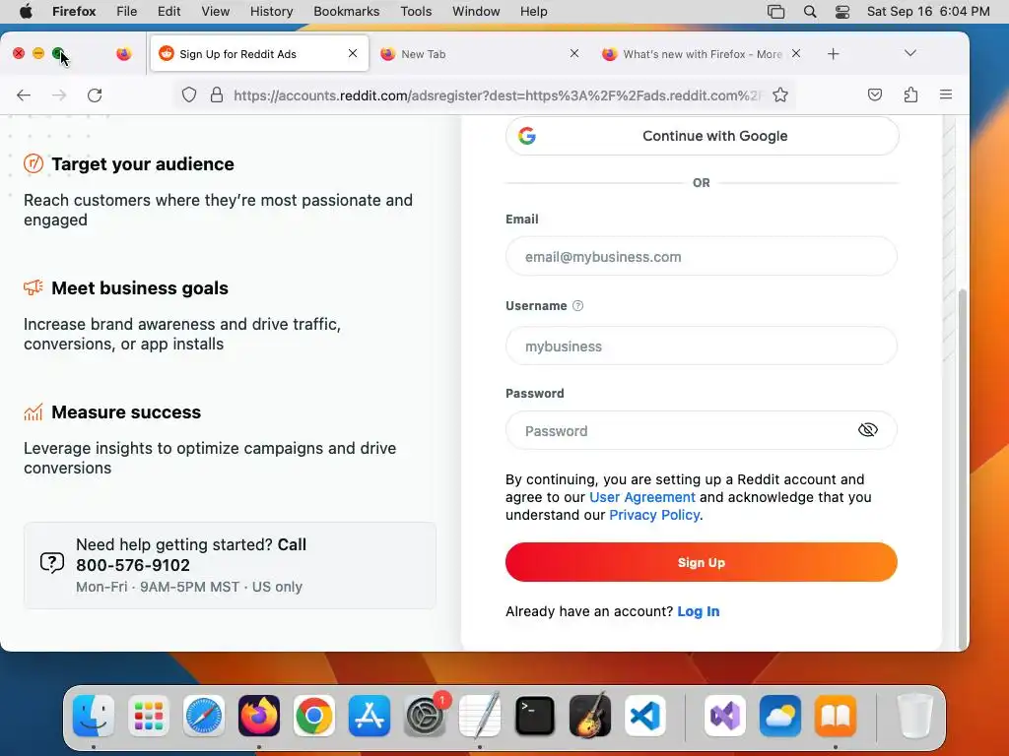Click the 800-576-9102 phone number
1009x756 pixels.
(x=133, y=565)
